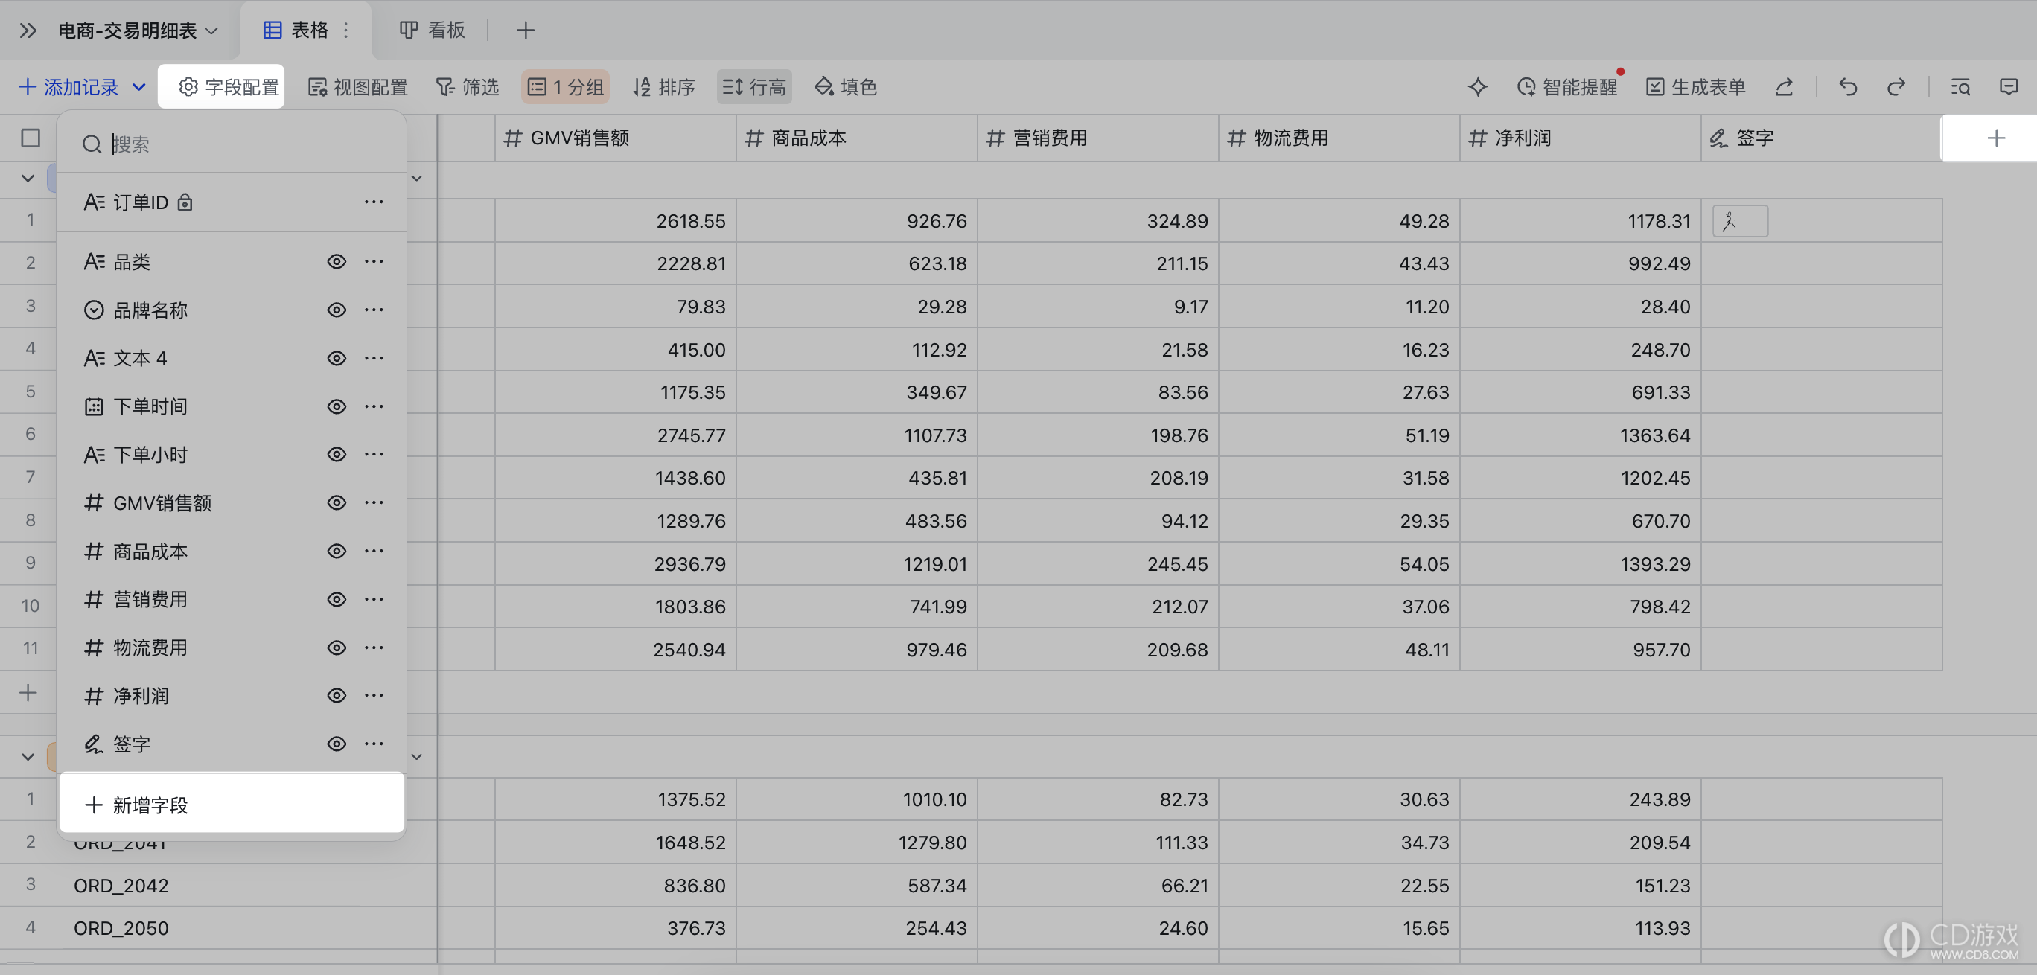Add a new view tab with plus
The height and width of the screenshot is (975, 2037).
point(525,30)
